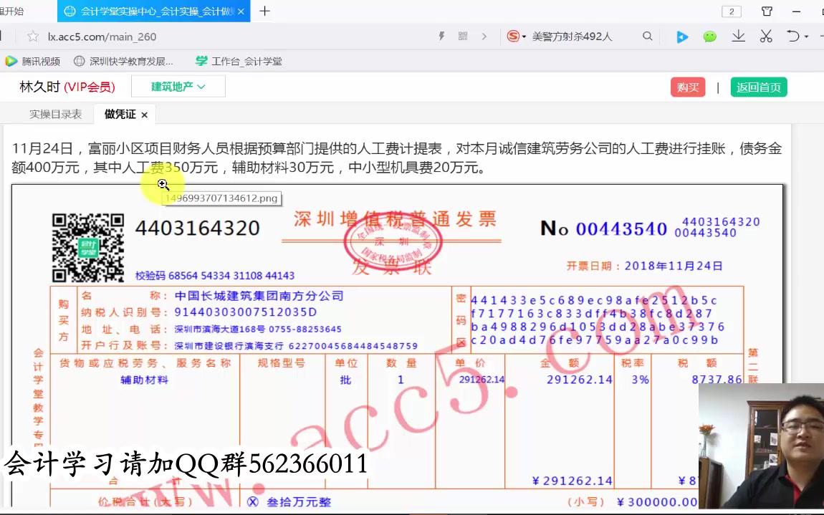Image resolution: width=824 pixels, height=515 pixels.
Task: Switch to the 实操目录表 tab
Action: 55,114
